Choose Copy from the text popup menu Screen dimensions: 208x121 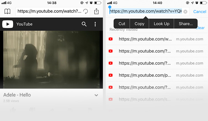pyautogui.click(x=139, y=24)
